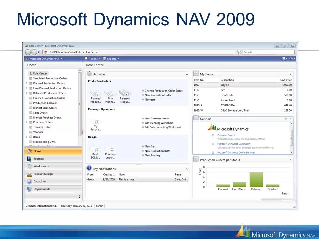Click New Production BOM action
319x239 pixels.
click(x=158, y=151)
